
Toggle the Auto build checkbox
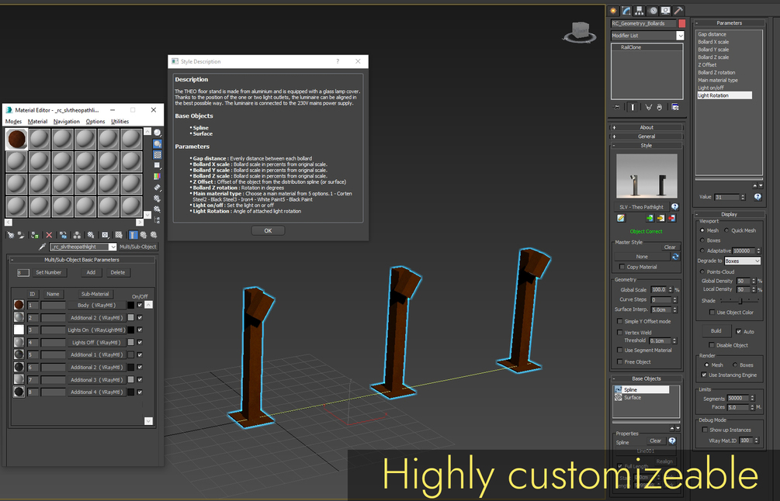click(x=739, y=331)
